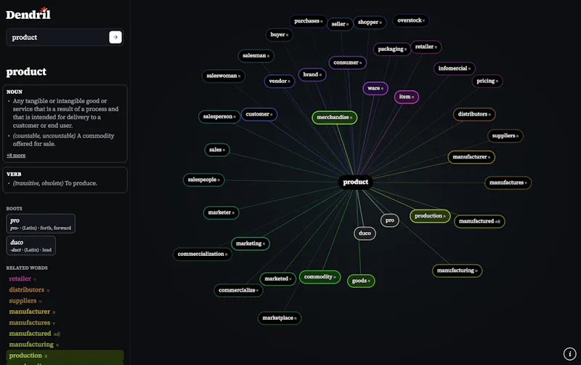Click the 'saleswoman' graph node
Screen dimensions: 581x365
tap(224, 76)
